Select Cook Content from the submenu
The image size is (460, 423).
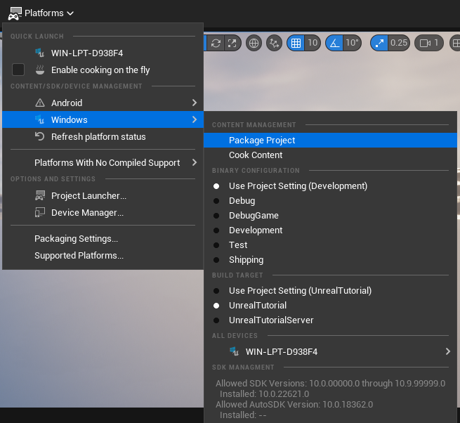(256, 155)
